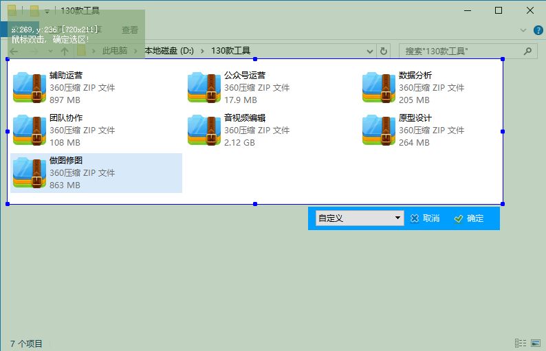Open the Explorer help icon
546x351 pixels.
click(538, 30)
